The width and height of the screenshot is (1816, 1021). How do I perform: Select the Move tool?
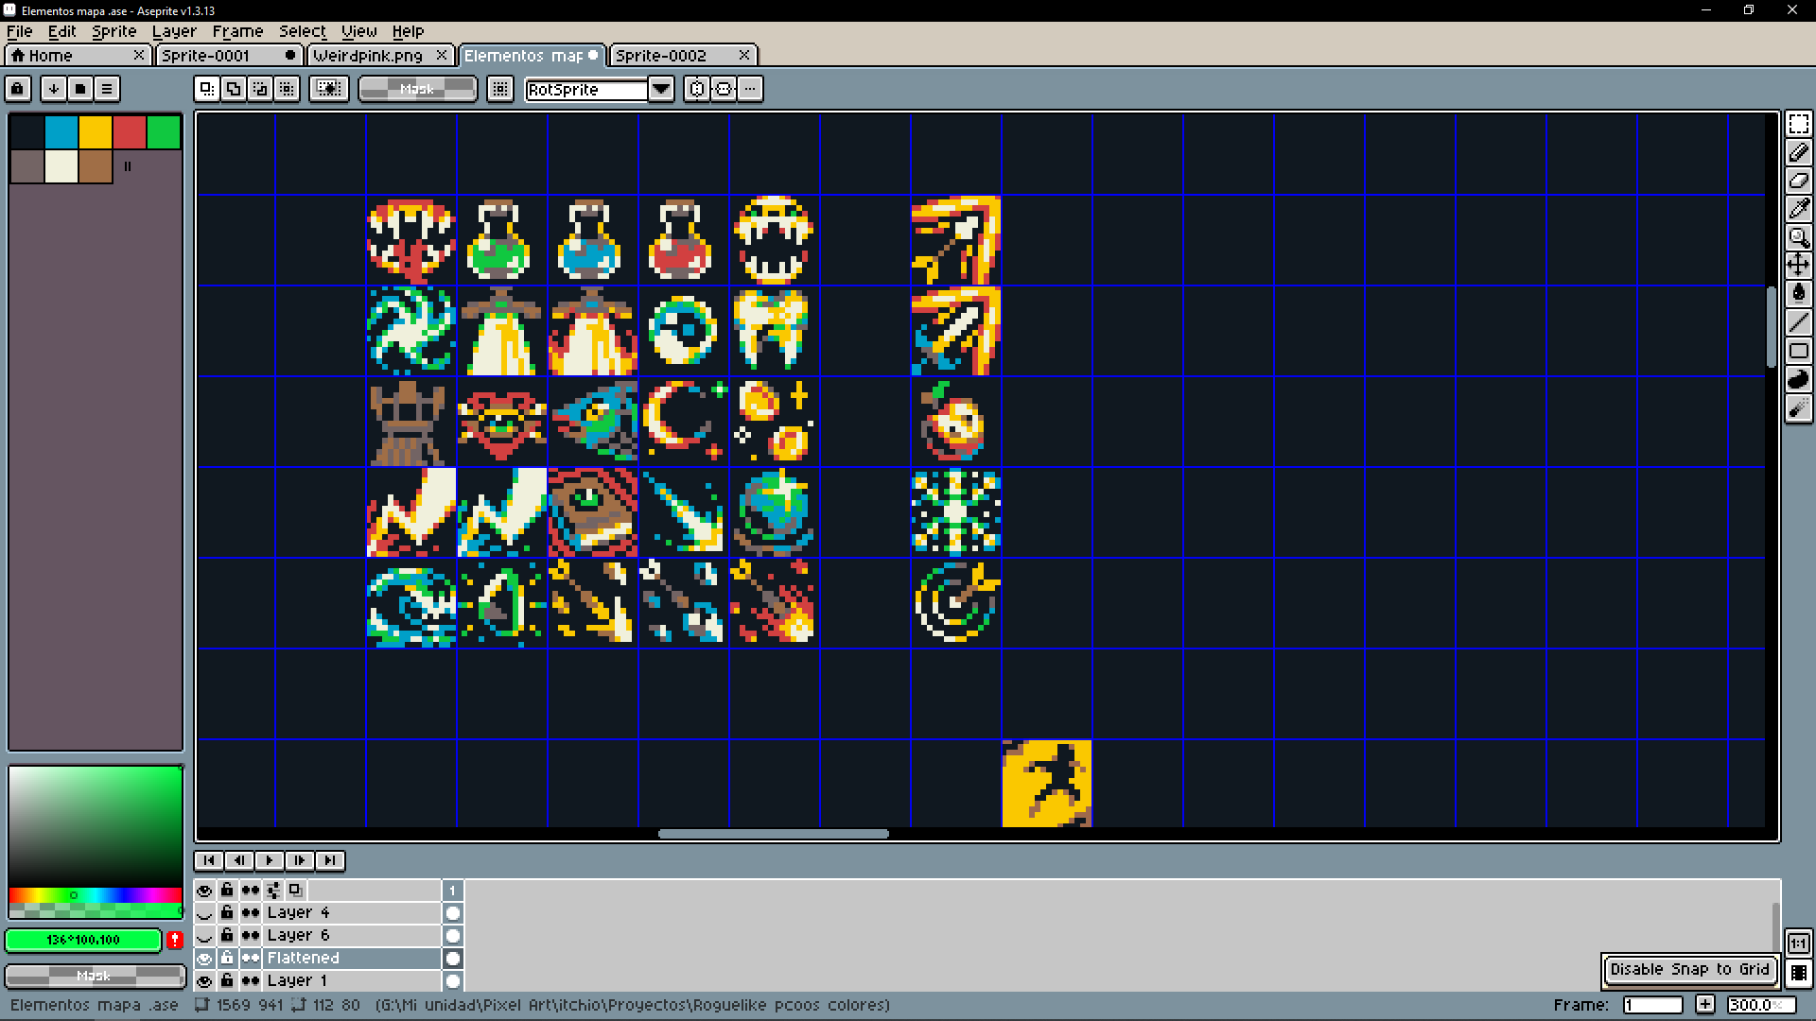[x=1798, y=265]
